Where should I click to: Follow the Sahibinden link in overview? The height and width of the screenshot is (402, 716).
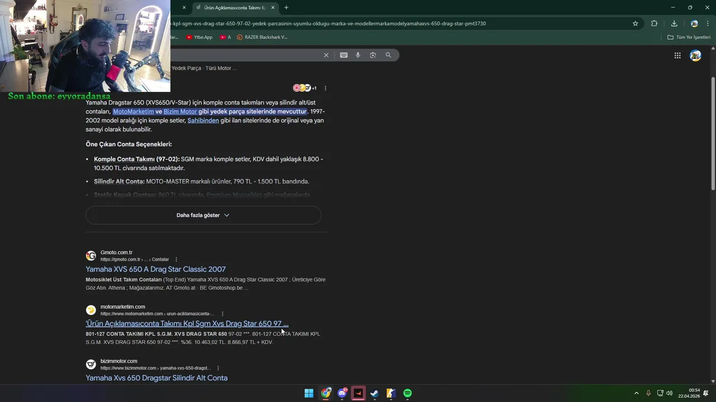click(x=203, y=121)
